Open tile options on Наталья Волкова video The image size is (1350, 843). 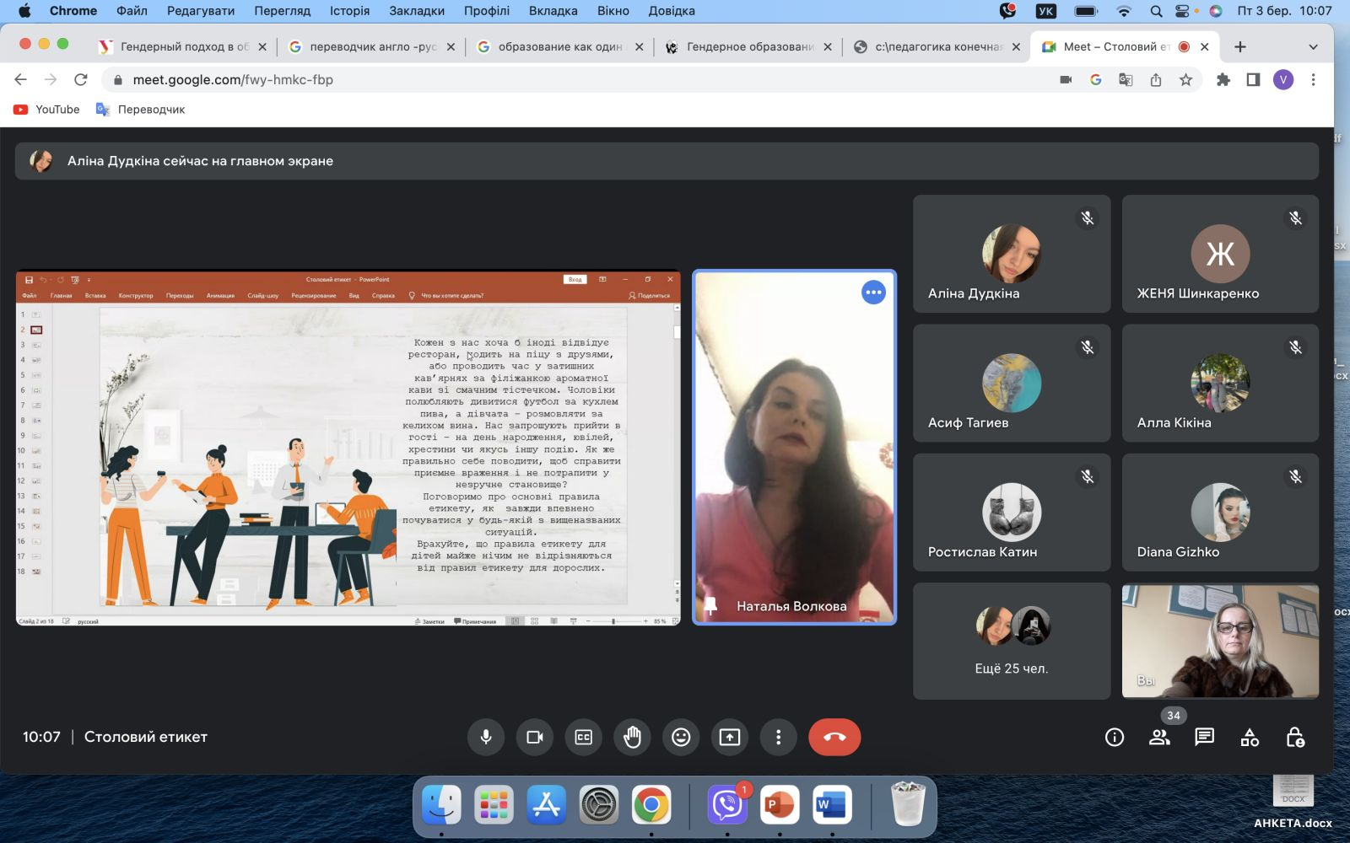pos(873,293)
